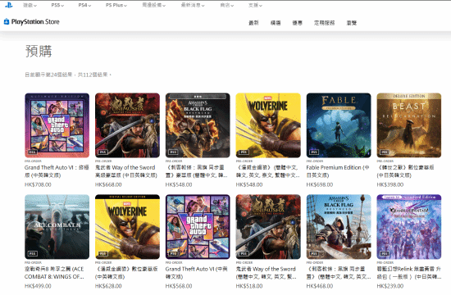
Task: Open the Black Flag cover priced HK$548.00
Action: pos(198,125)
